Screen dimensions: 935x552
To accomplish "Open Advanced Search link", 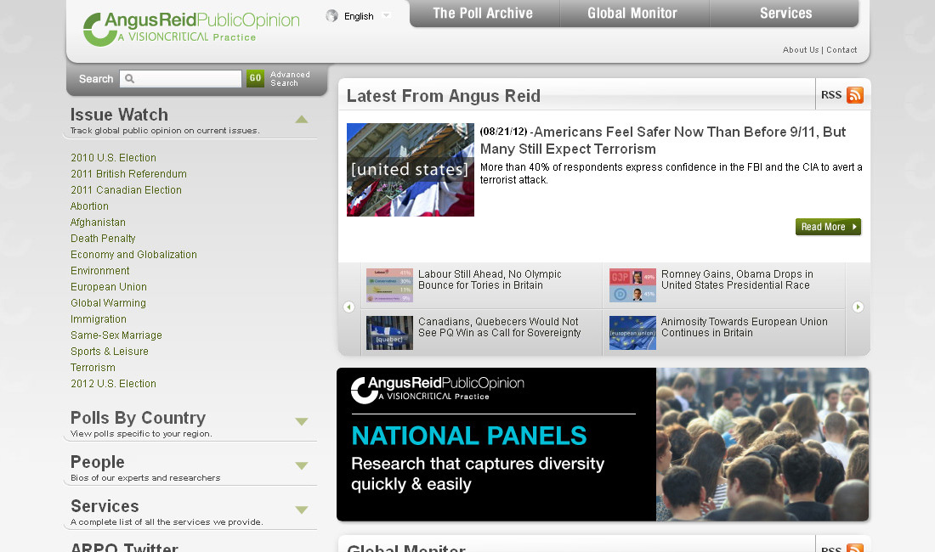I will pos(290,79).
